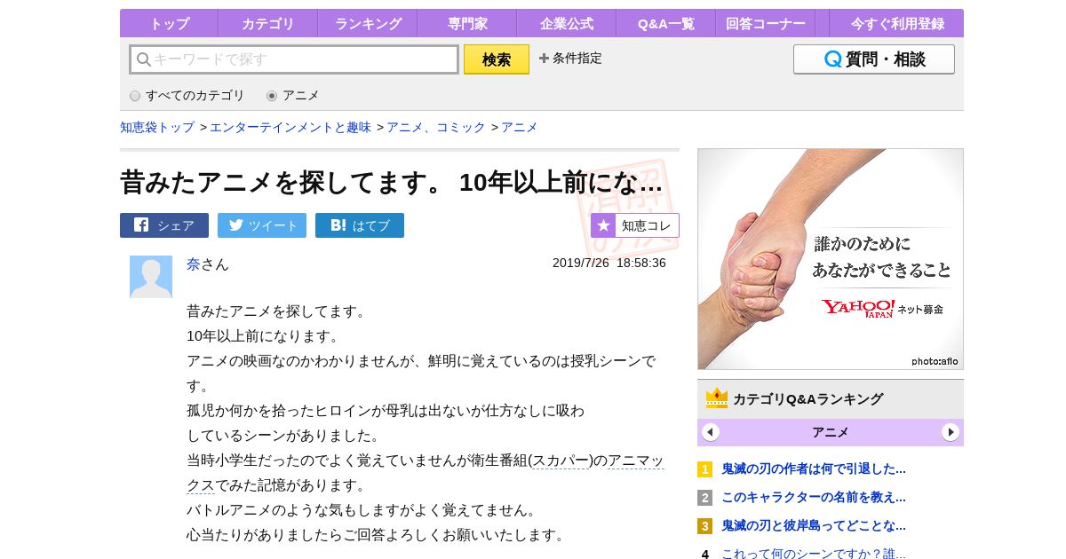This screenshot has height=559, width=1066.
Task: Open ranking 4 これって何のシーン question
Action: point(814,554)
